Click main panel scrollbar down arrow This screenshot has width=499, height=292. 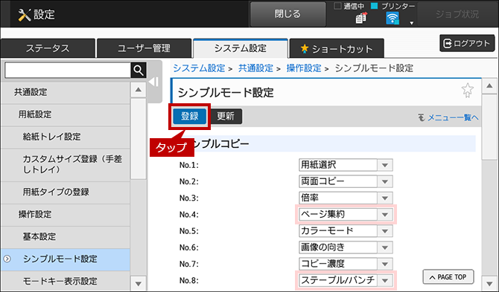(489, 283)
